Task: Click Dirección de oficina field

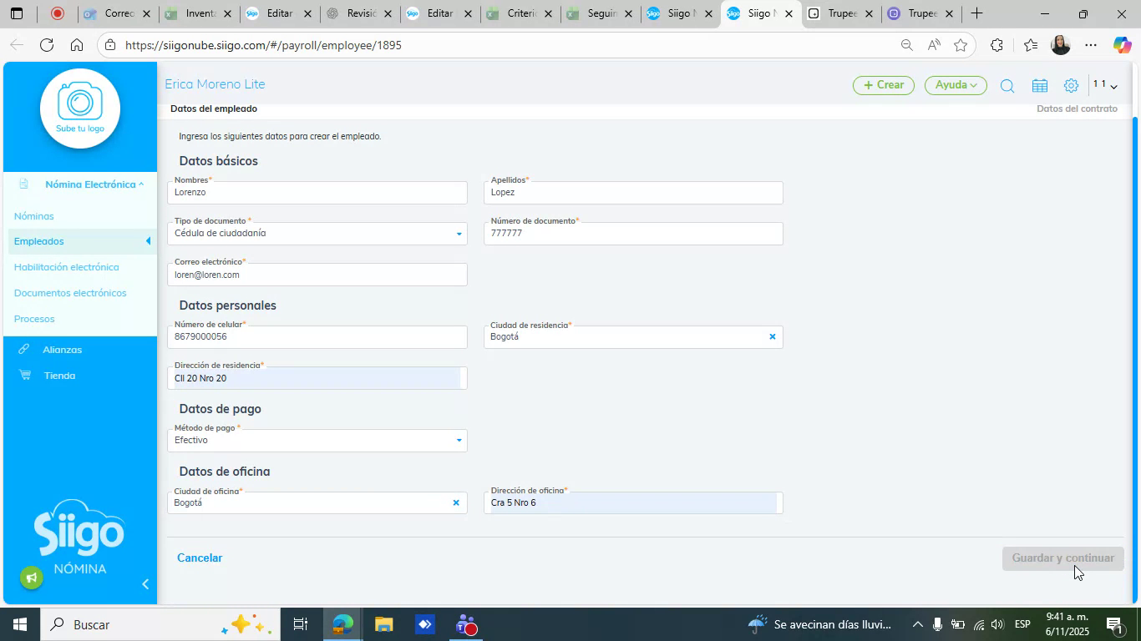Action: click(633, 502)
